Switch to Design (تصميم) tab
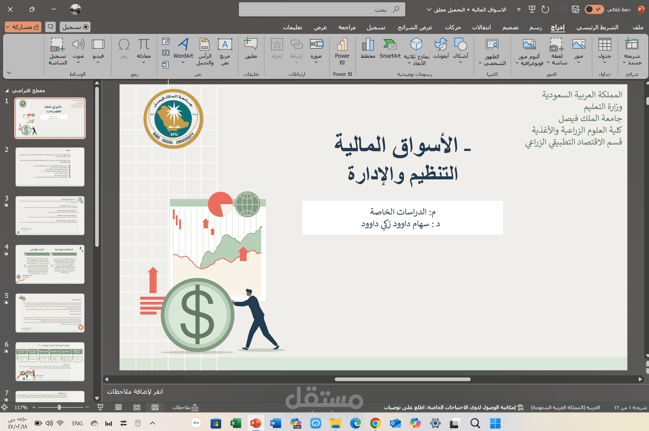 click(x=510, y=27)
